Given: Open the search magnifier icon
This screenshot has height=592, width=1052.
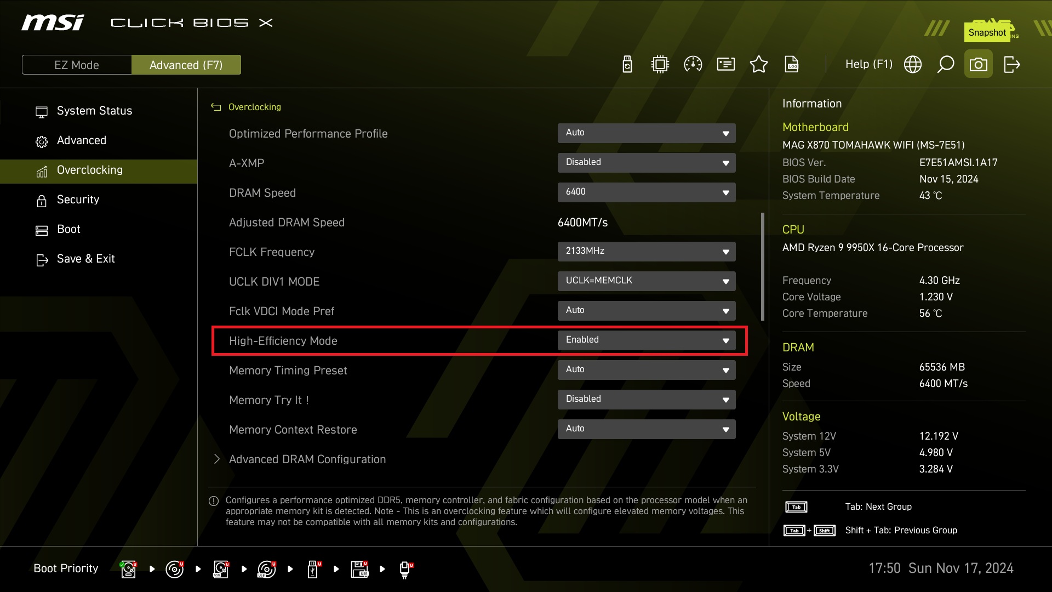Looking at the screenshot, I should click(946, 64).
